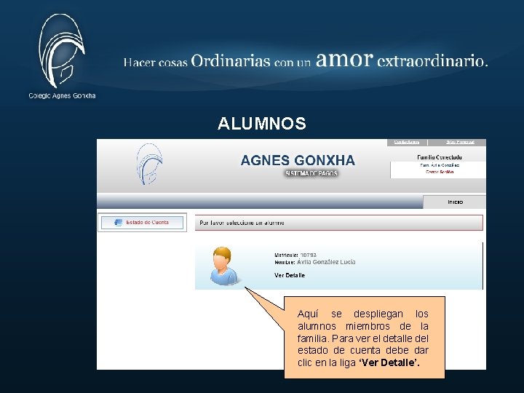Click the 'Por favor seleccione un alumno' banner
Viewport: 524px width, 393px height.
(x=339, y=223)
